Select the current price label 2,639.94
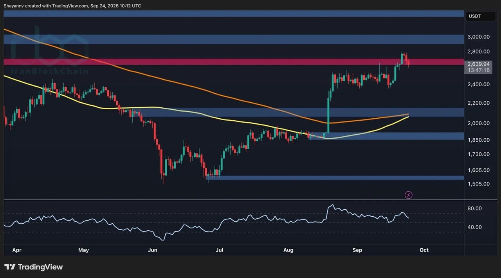 pos(478,64)
